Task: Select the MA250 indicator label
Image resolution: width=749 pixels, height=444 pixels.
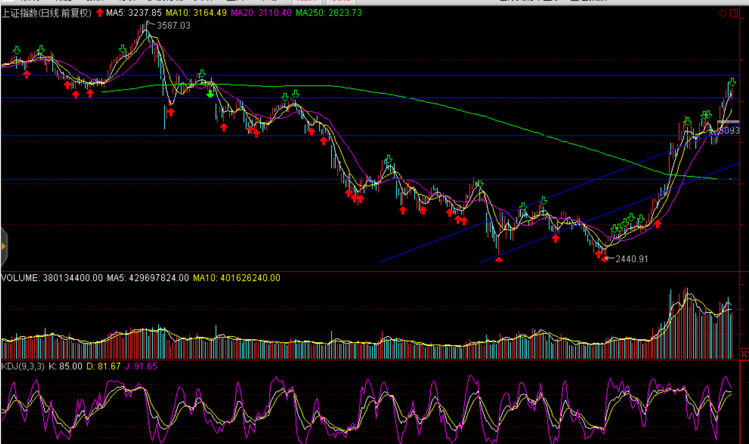Action: point(328,13)
